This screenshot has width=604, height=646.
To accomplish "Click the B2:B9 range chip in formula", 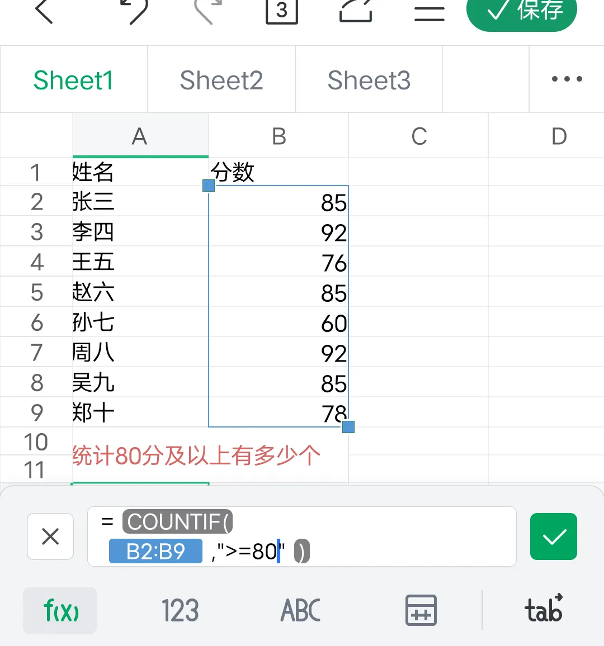I will (x=155, y=552).
